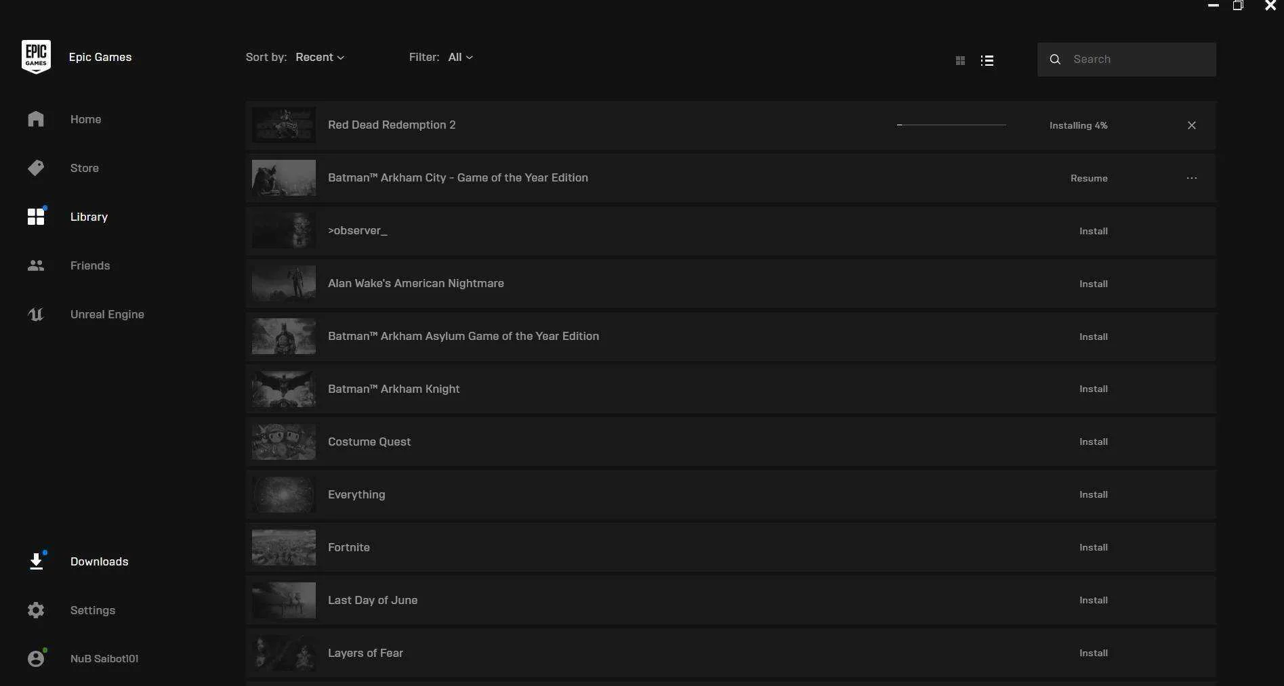Restore down the launcher window
1284x686 pixels.
[x=1238, y=5]
